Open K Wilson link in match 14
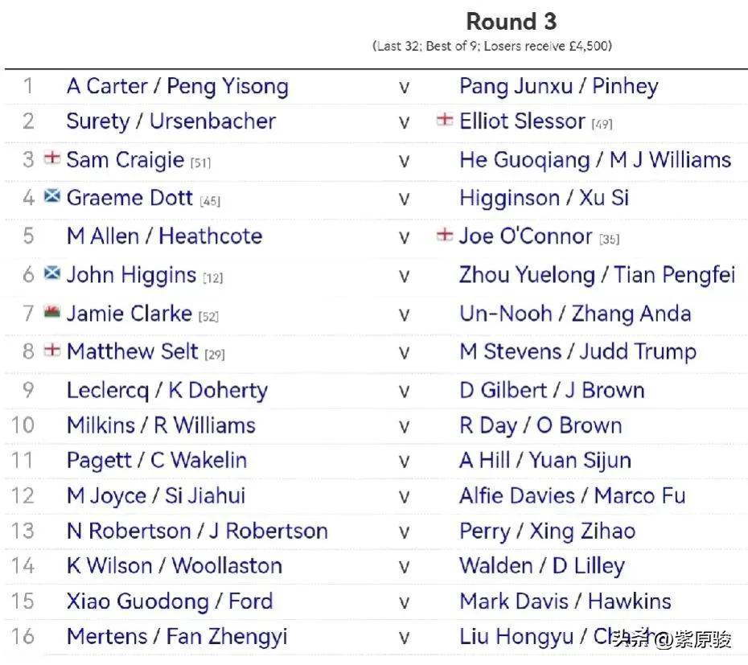Image resolution: width=748 pixels, height=665 pixels. tap(109, 566)
